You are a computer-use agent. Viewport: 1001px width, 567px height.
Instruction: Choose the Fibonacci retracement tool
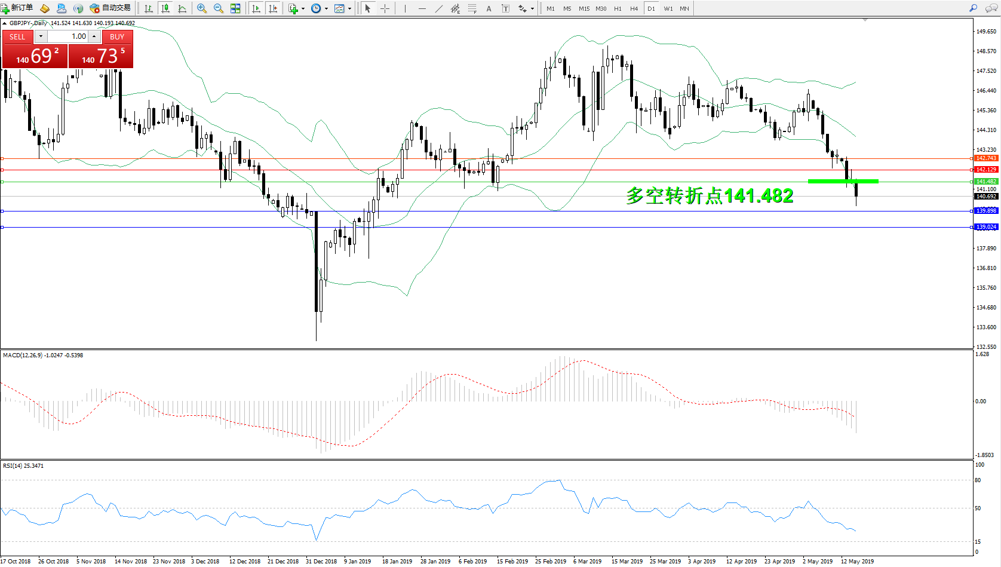pos(472,8)
